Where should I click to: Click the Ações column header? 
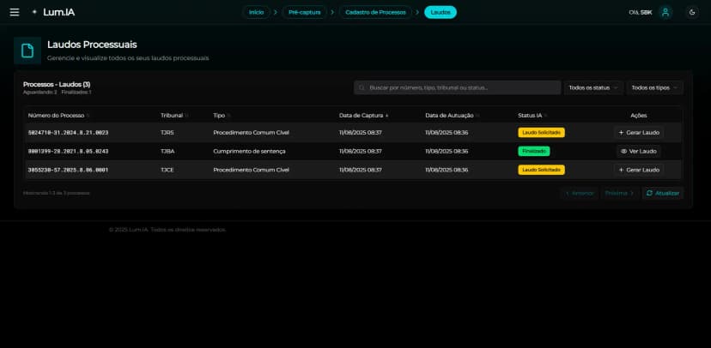[x=639, y=116]
